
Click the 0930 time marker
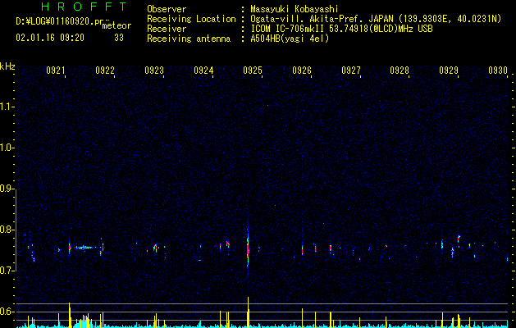[498, 70]
